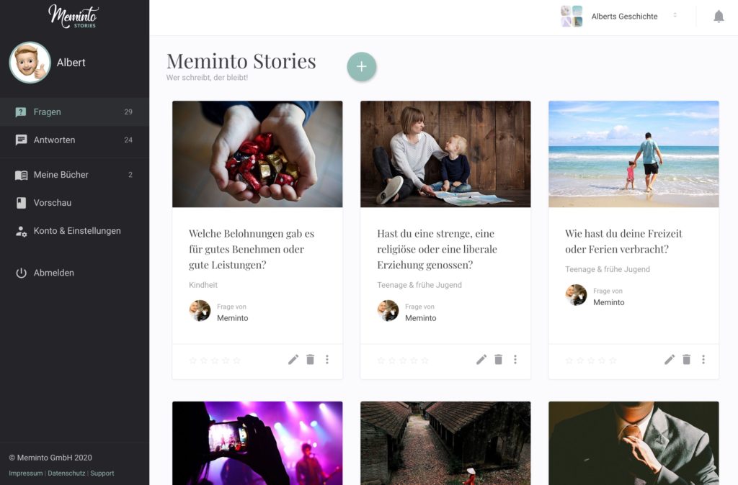Log out via Abmelden
Screen dimensions: 738x485
click(74, 273)
